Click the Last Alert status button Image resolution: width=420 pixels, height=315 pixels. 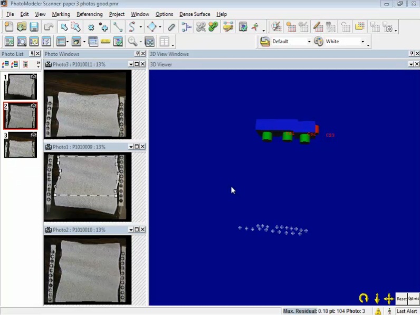[x=407, y=311]
